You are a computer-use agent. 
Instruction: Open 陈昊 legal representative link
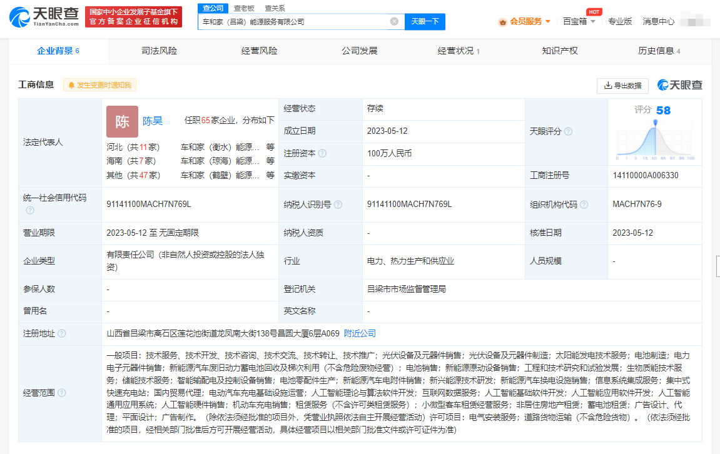click(153, 121)
